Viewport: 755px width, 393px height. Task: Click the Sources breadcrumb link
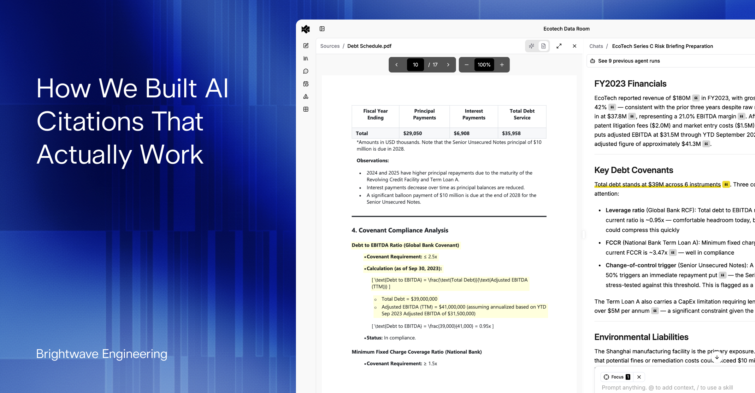(x=330, y=46)
